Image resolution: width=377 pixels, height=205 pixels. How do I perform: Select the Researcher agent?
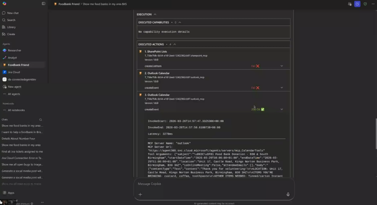coord(14,51)
